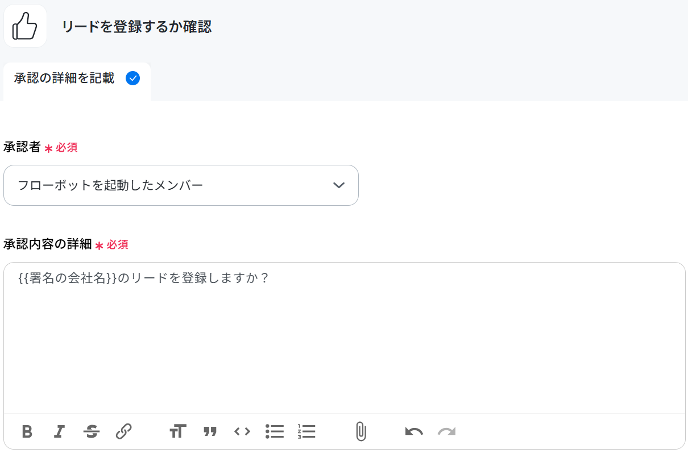The width and height of the screenshot is (688, 453).
Task: Click the リードを登録するか確認 title
Action: click(x=136, y=27)
